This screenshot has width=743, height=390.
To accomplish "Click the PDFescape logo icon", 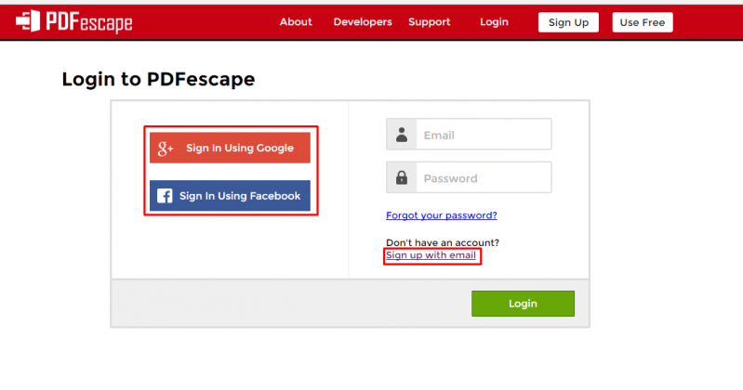I will tap(28, 21).
